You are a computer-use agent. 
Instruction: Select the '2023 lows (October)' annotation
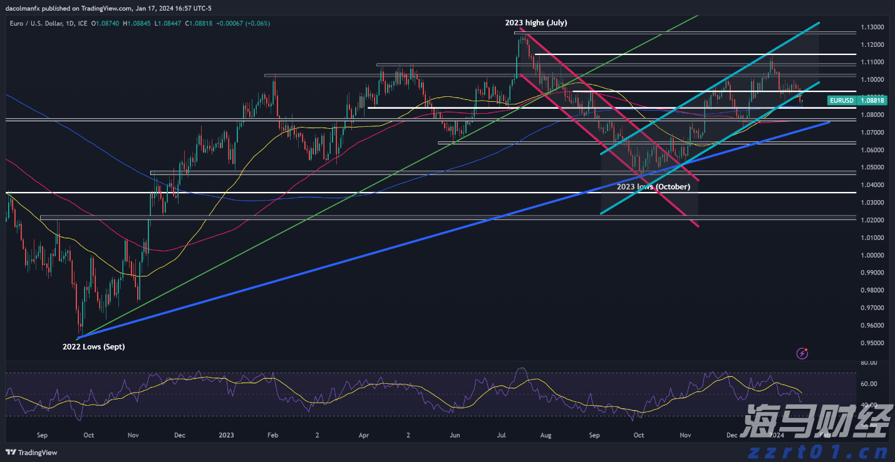(x=653, y=186)
